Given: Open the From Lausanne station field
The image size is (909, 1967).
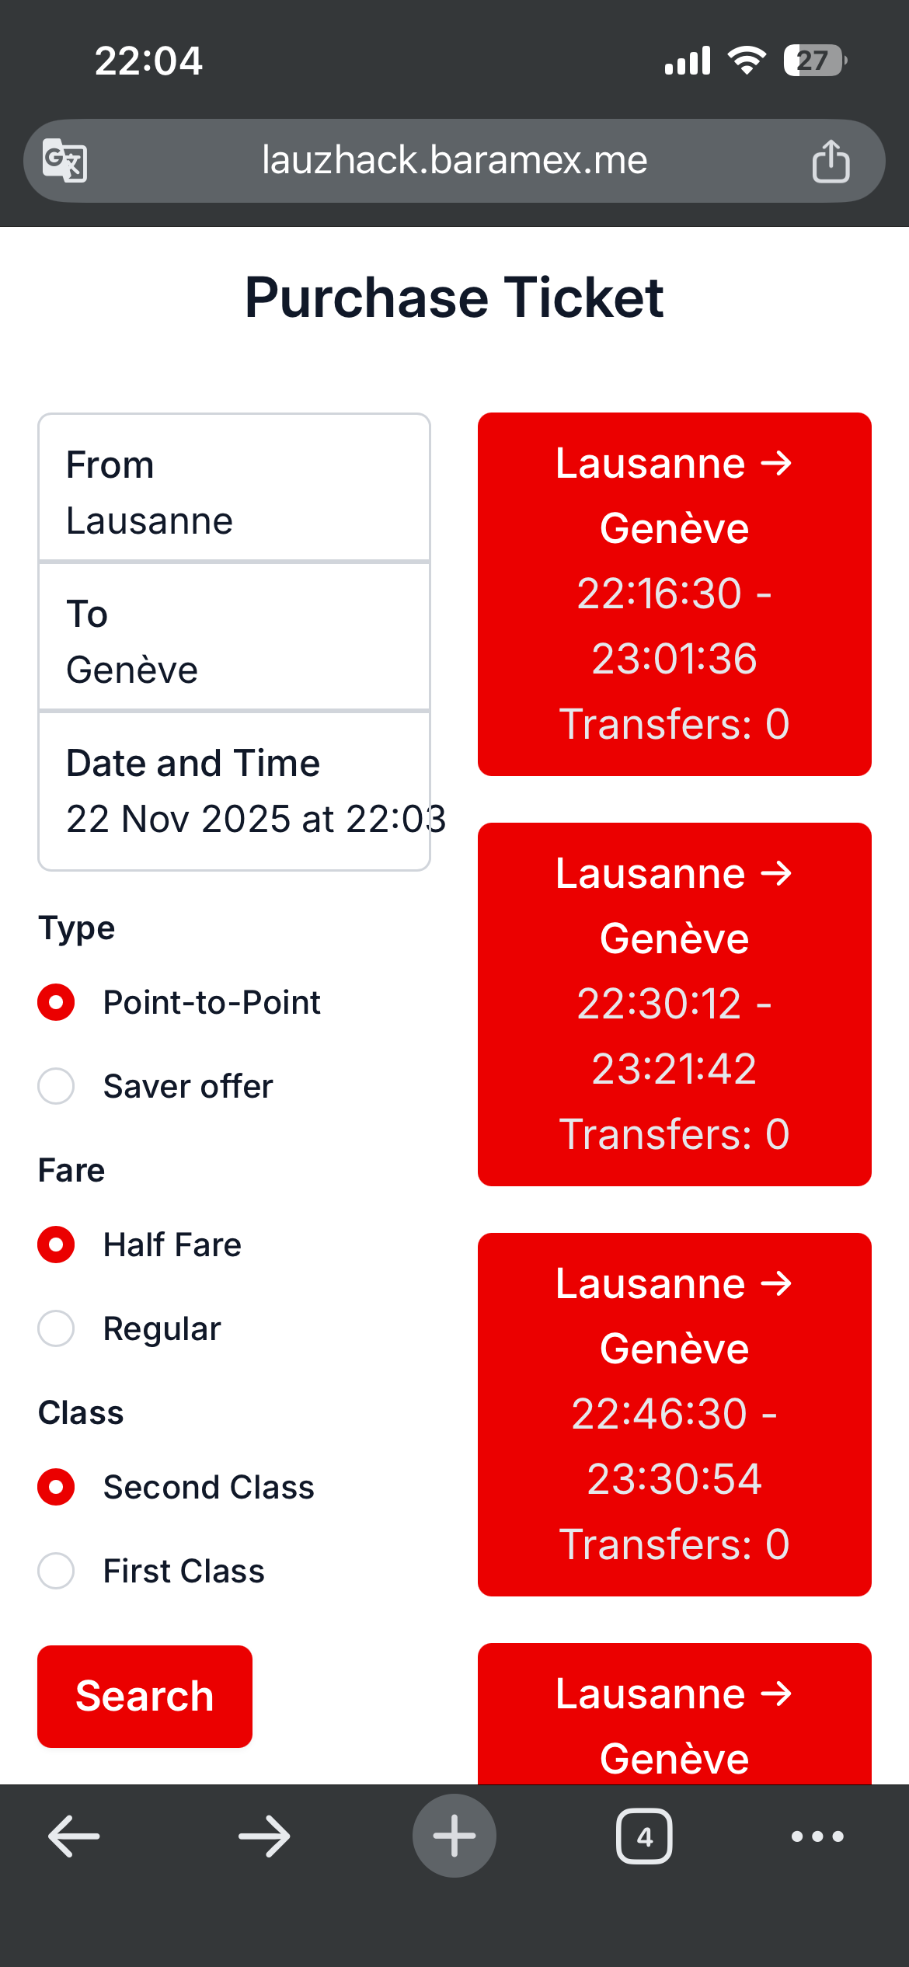Looking at the screenshot, I should pos(234,488).
